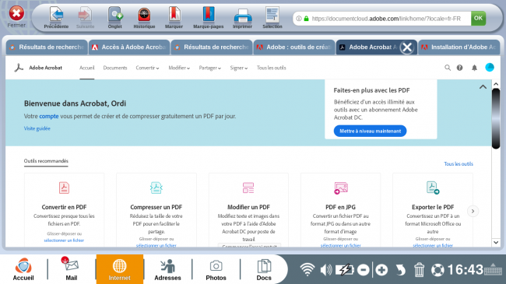
Task: Switch to Accès à Adobe Acrobat tab
Action: click(x=129, y=47)
